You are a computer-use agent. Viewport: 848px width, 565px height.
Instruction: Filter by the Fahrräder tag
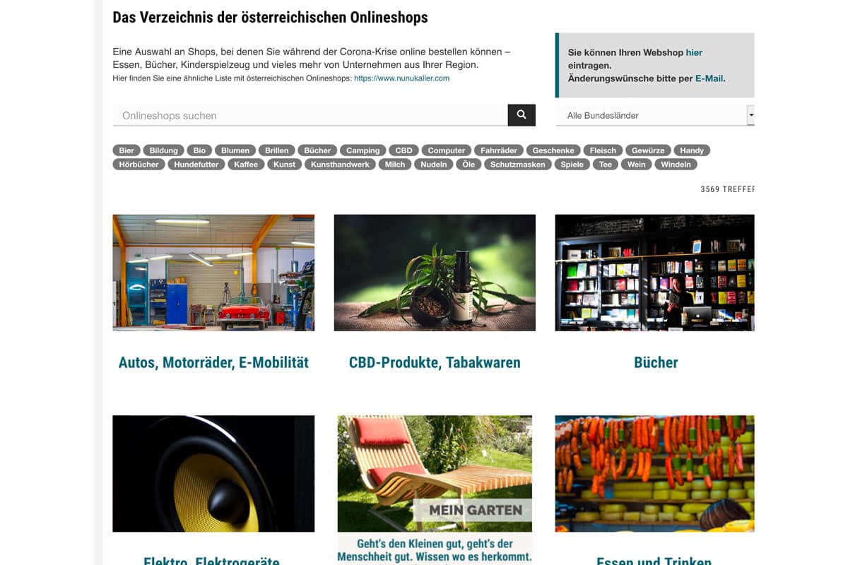point(499,150)
